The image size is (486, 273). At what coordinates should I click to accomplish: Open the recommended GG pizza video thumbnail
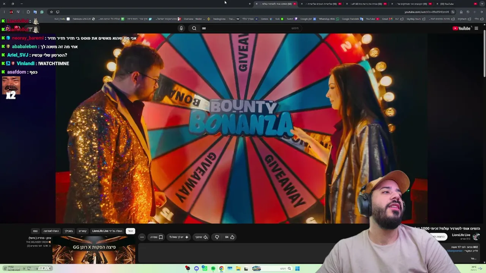[x=94, y=250]
